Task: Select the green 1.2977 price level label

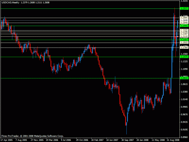Action: click(x=184, y=8)
